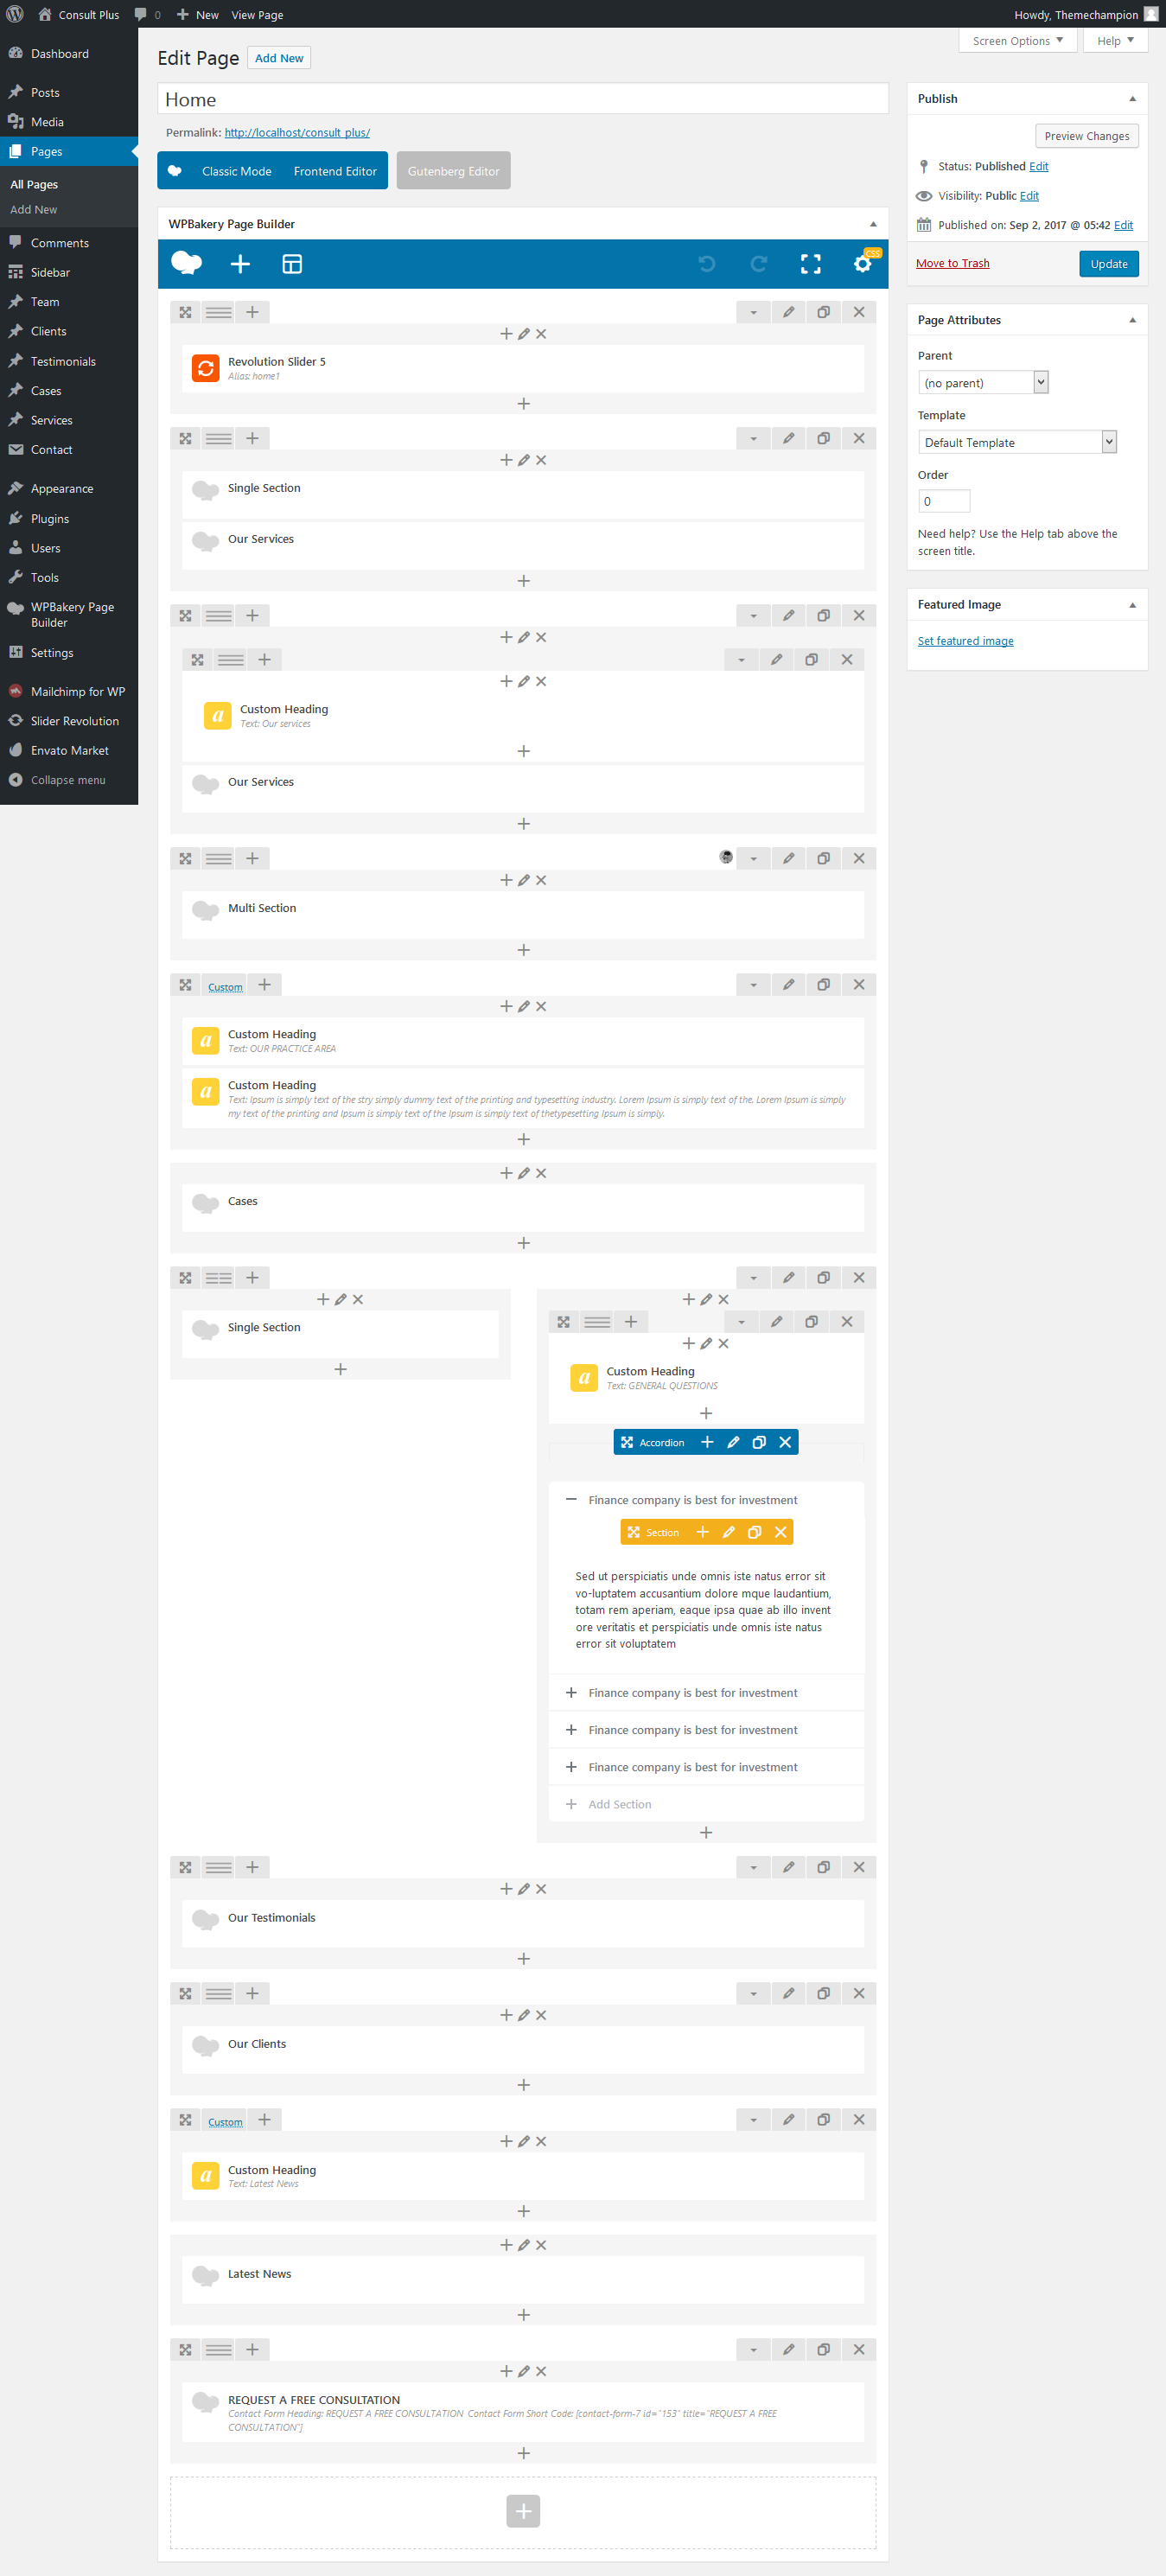This screenshot has width=1166, height=2576.
Task: Open the Parent page dropdown
Action: (982, 383)
